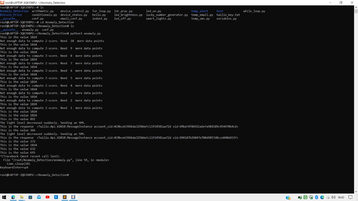Open Microsoft Edge from the taskbar
Viewport: 358px width, 201px height.
coord(13,197)
